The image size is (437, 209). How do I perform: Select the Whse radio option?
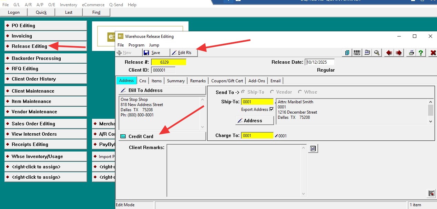[x=300, y=92]
